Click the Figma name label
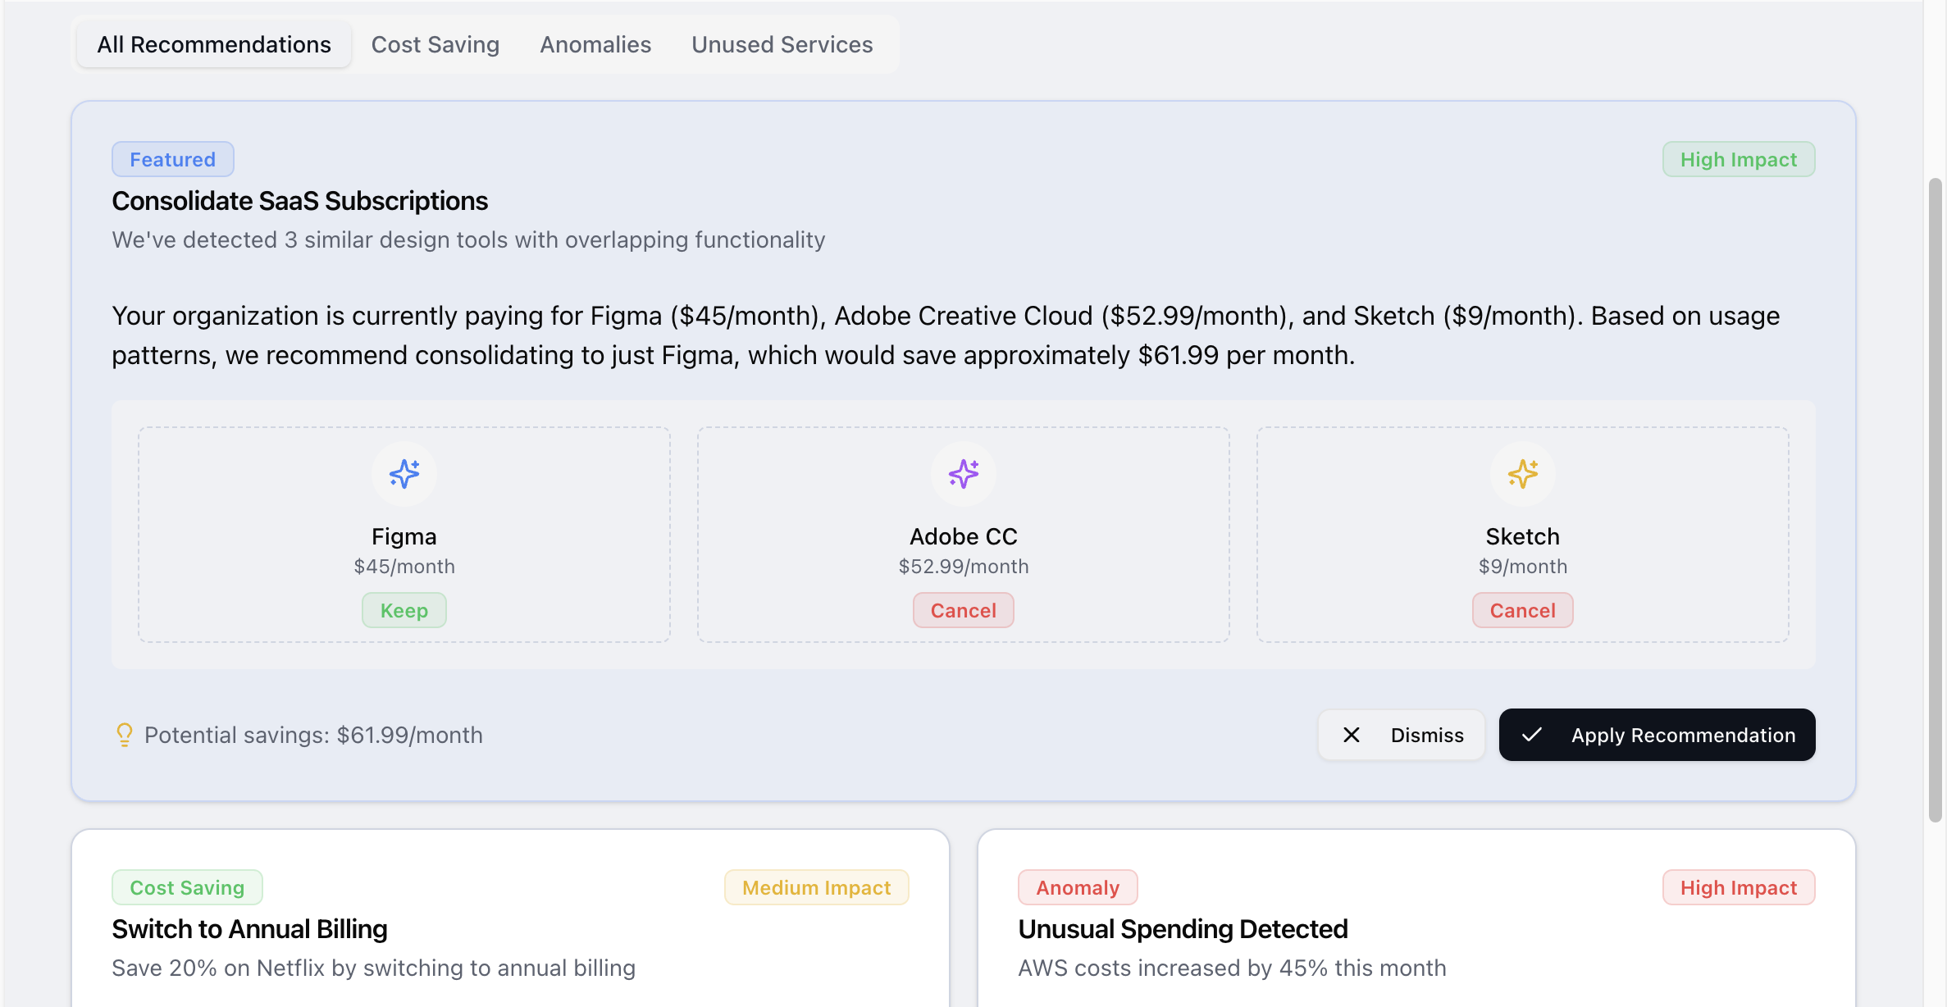Screen dimensions: 1947x1007 click(x=404, y=536)
